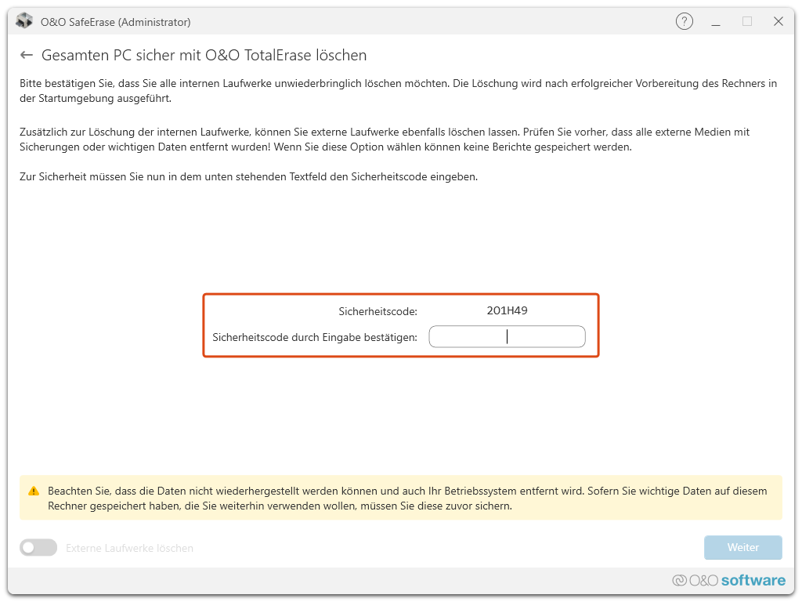Toggle the Externe Laufwerke löschen switch
This screenshot has height=602, width=802.
click(x=38, y=548)
